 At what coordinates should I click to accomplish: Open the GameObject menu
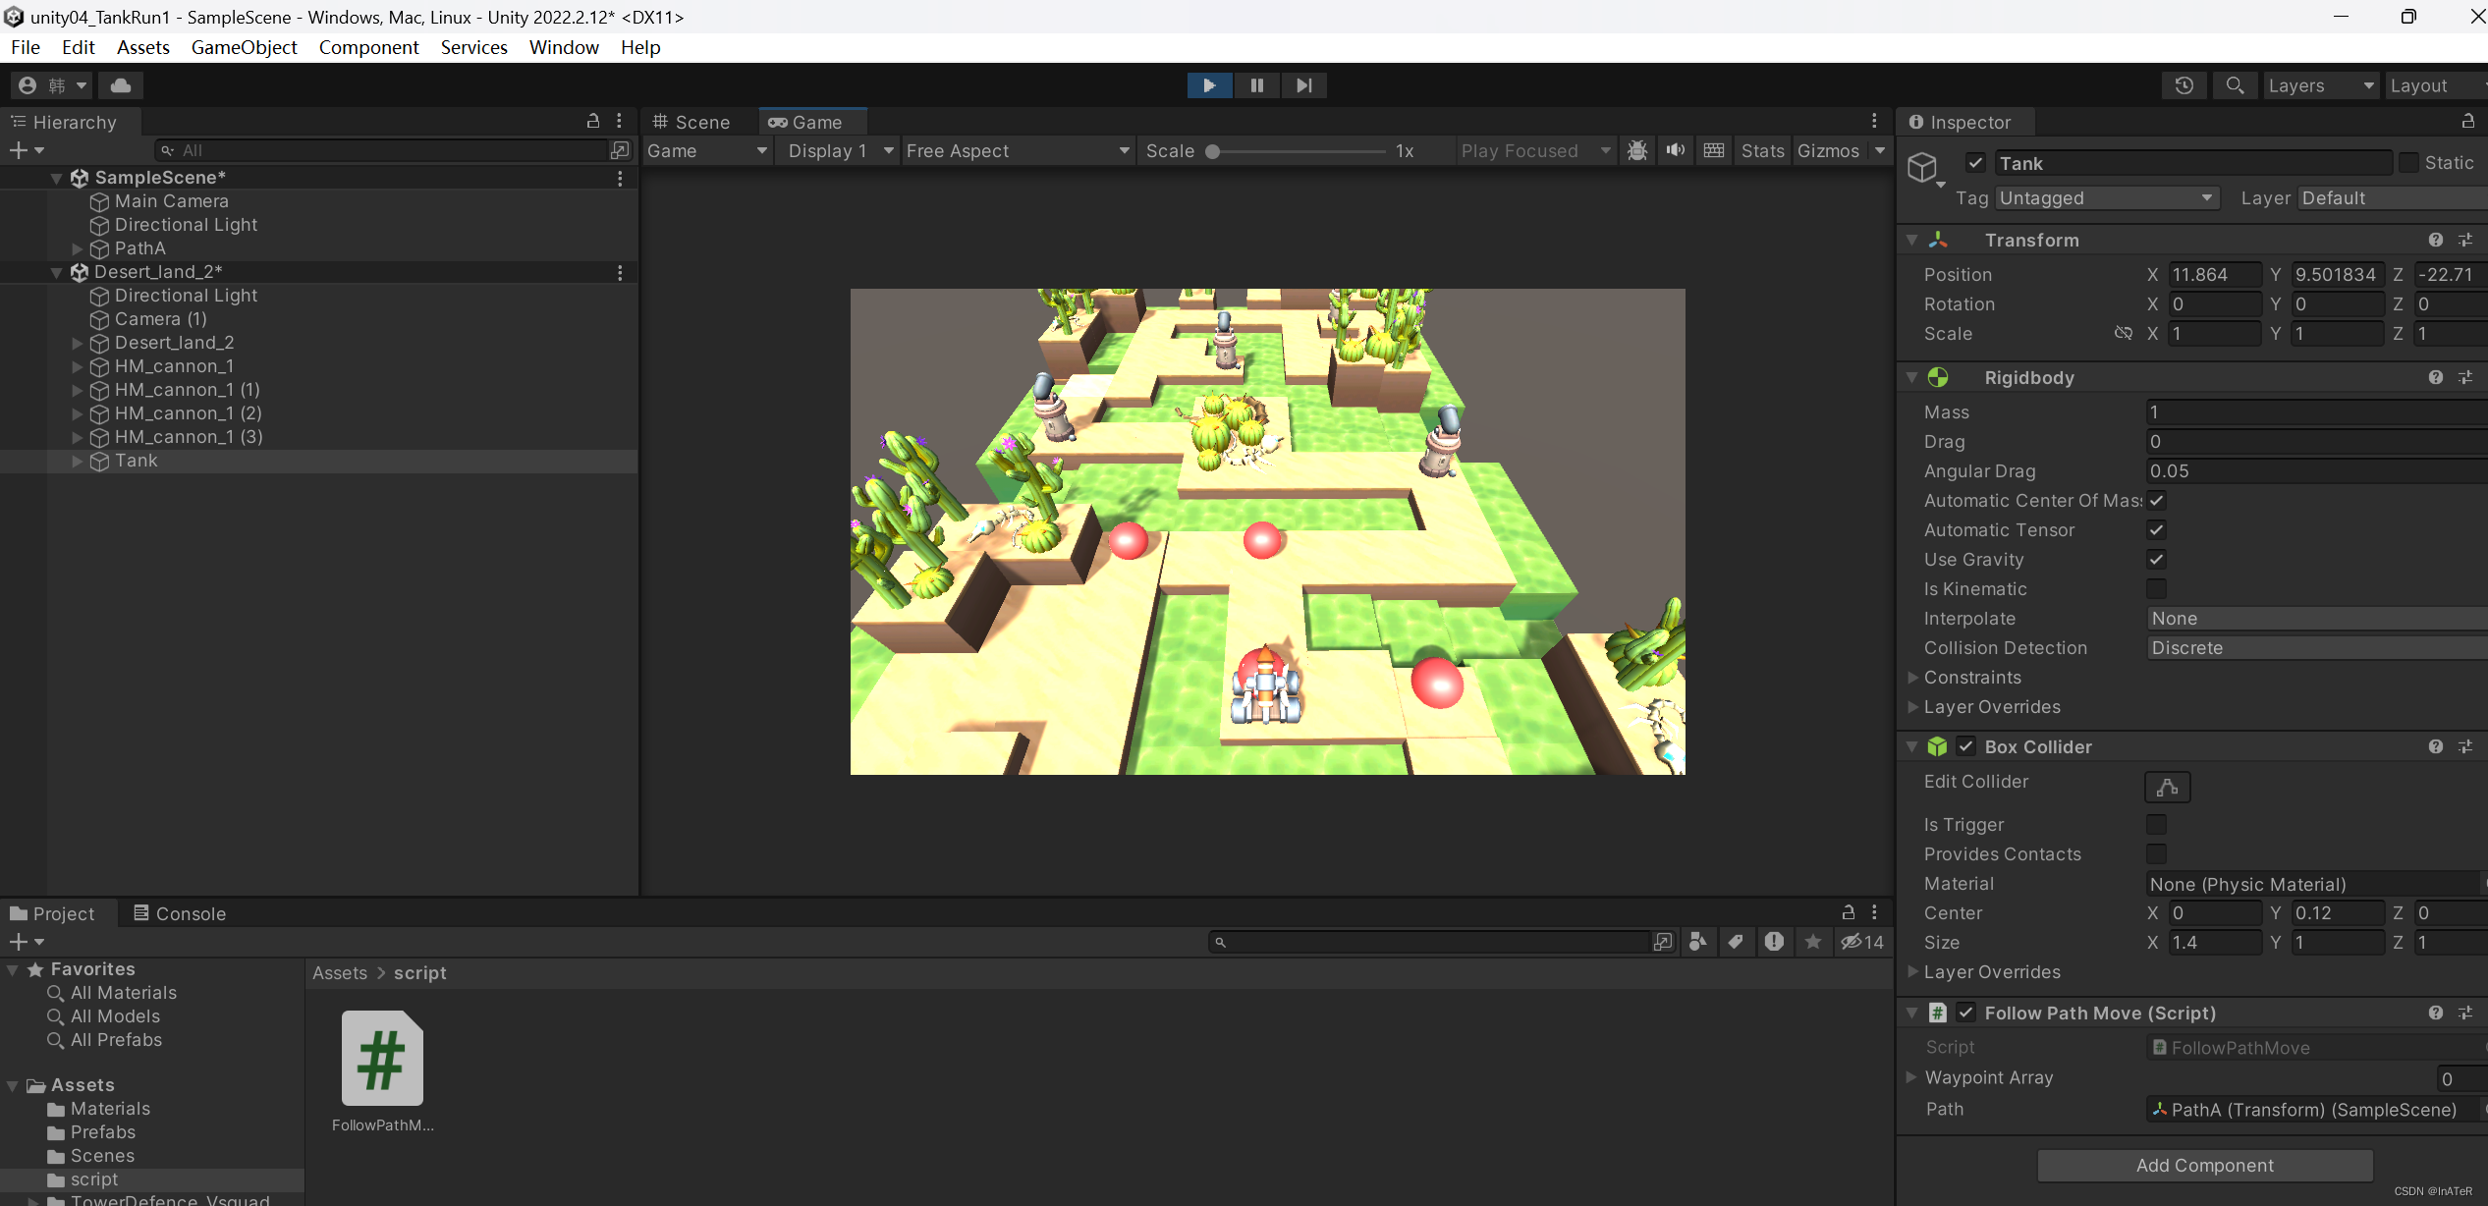pyautogui.click(x=244, y=47)
